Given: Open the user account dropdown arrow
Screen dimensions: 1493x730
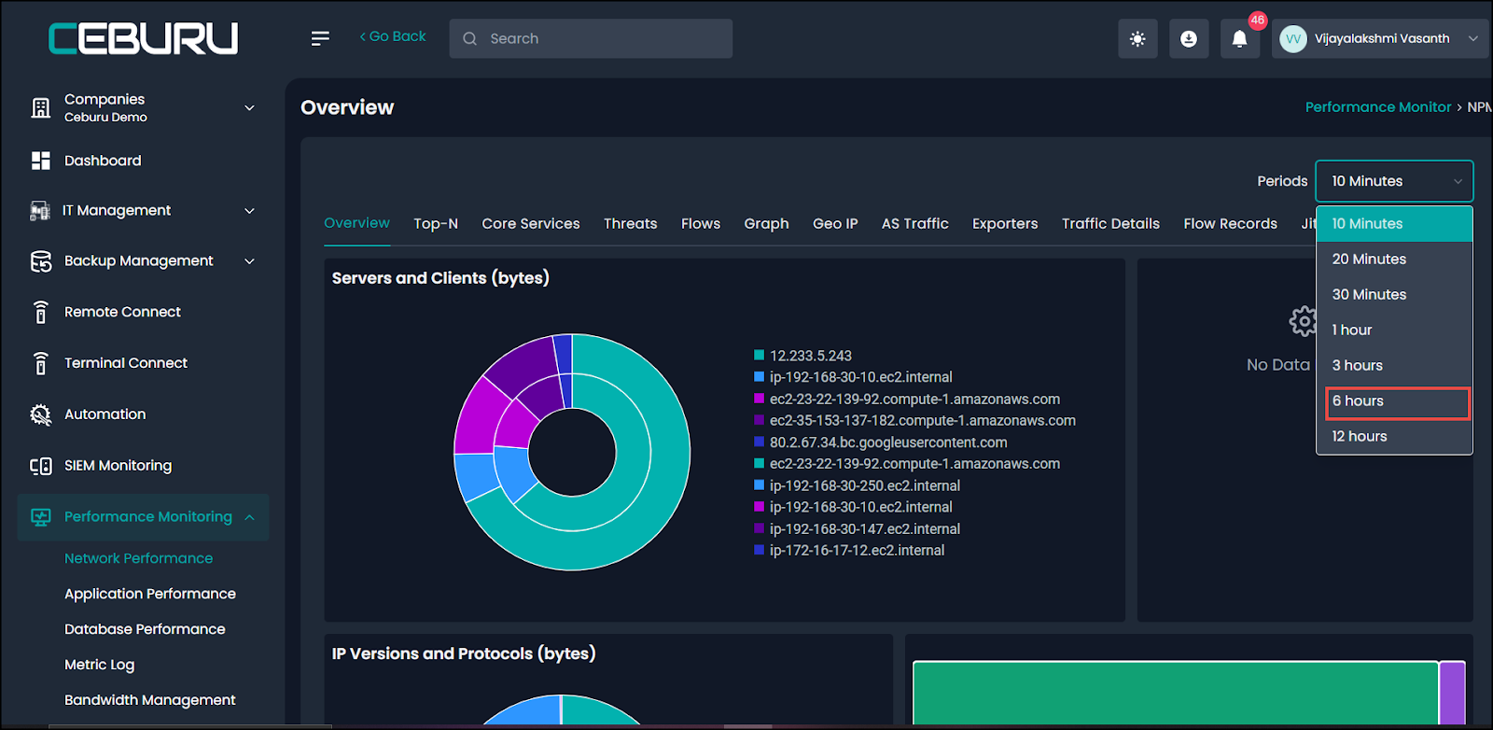Looking at the screenshot, I should [x=1473, y=39].
